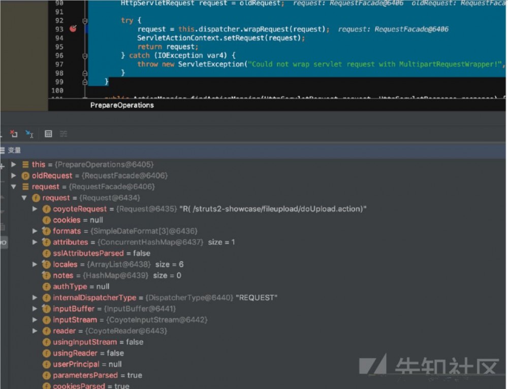
Task: Toggle the breakpoint on line 93
Action: (73, 29)
